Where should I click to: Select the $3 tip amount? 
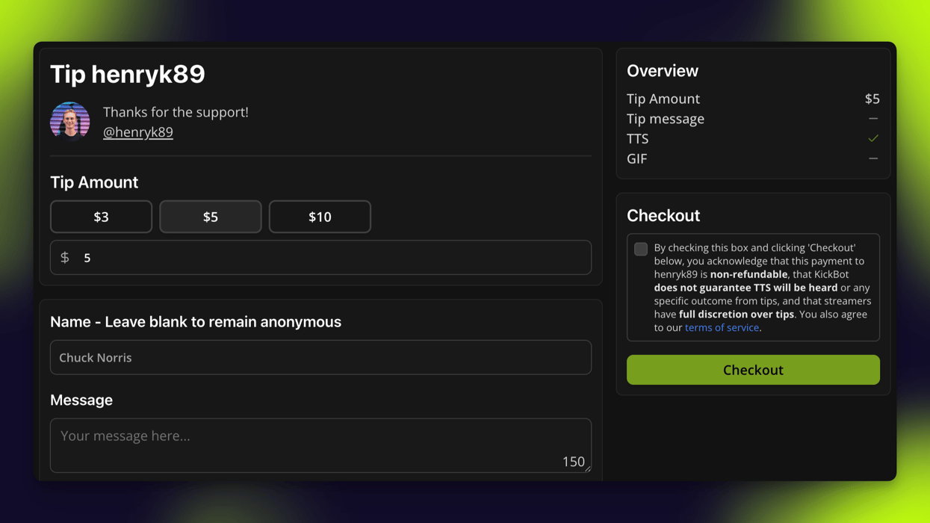[x=101, y=217]
